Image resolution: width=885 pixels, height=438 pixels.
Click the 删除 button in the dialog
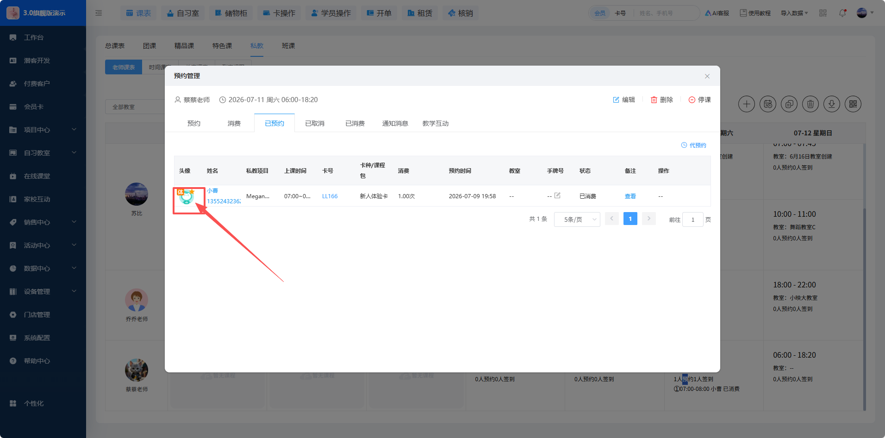[x=661, y=100]
